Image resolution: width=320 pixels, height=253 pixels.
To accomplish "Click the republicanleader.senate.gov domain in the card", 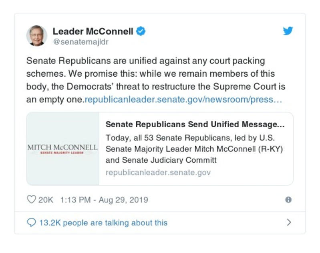I will click(158, 173).
